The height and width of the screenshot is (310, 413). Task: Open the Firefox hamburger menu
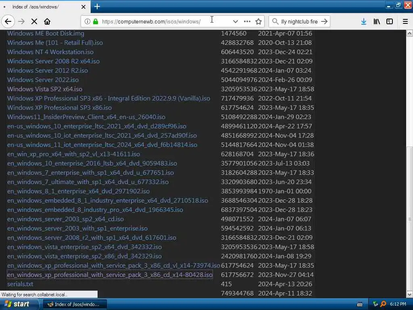tap(405, 21)
